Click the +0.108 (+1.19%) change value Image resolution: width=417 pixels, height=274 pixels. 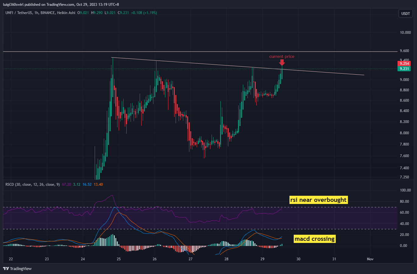(x=144, y=13)
